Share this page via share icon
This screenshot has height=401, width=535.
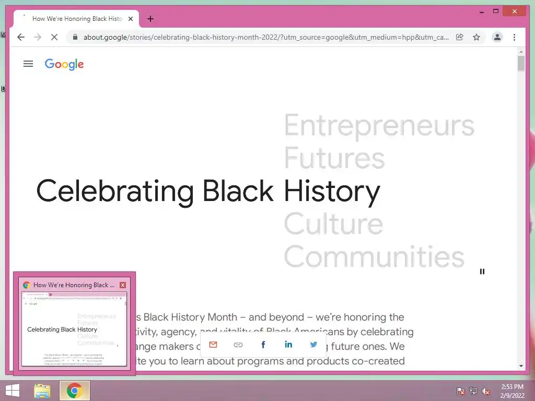[x=460, y=37]
